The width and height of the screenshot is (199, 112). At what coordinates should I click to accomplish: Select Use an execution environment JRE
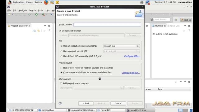pos(62,46)
